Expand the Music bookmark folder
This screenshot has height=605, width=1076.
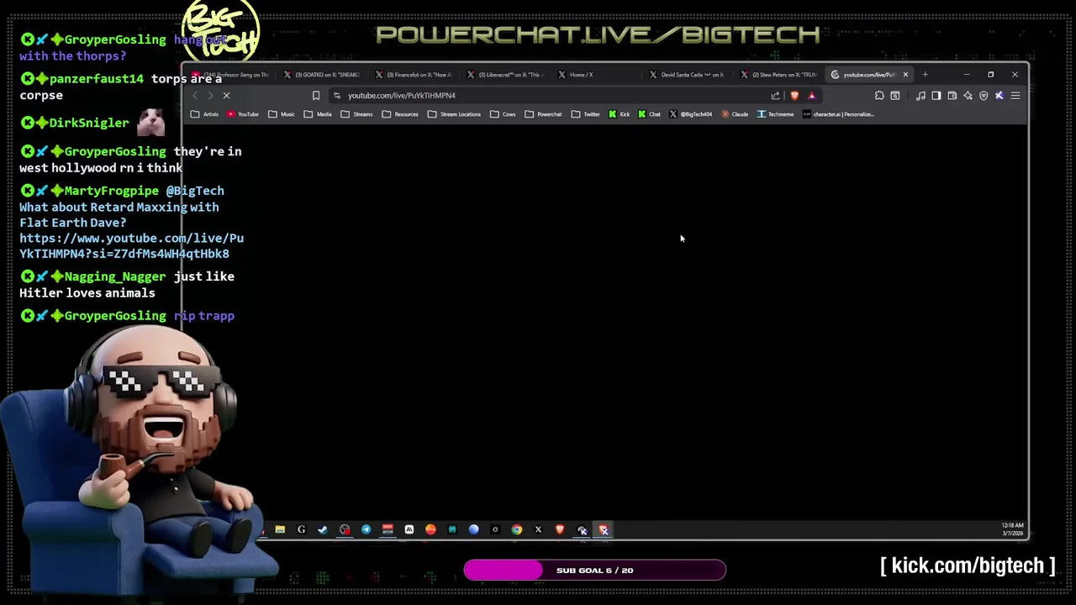(282, 114)
